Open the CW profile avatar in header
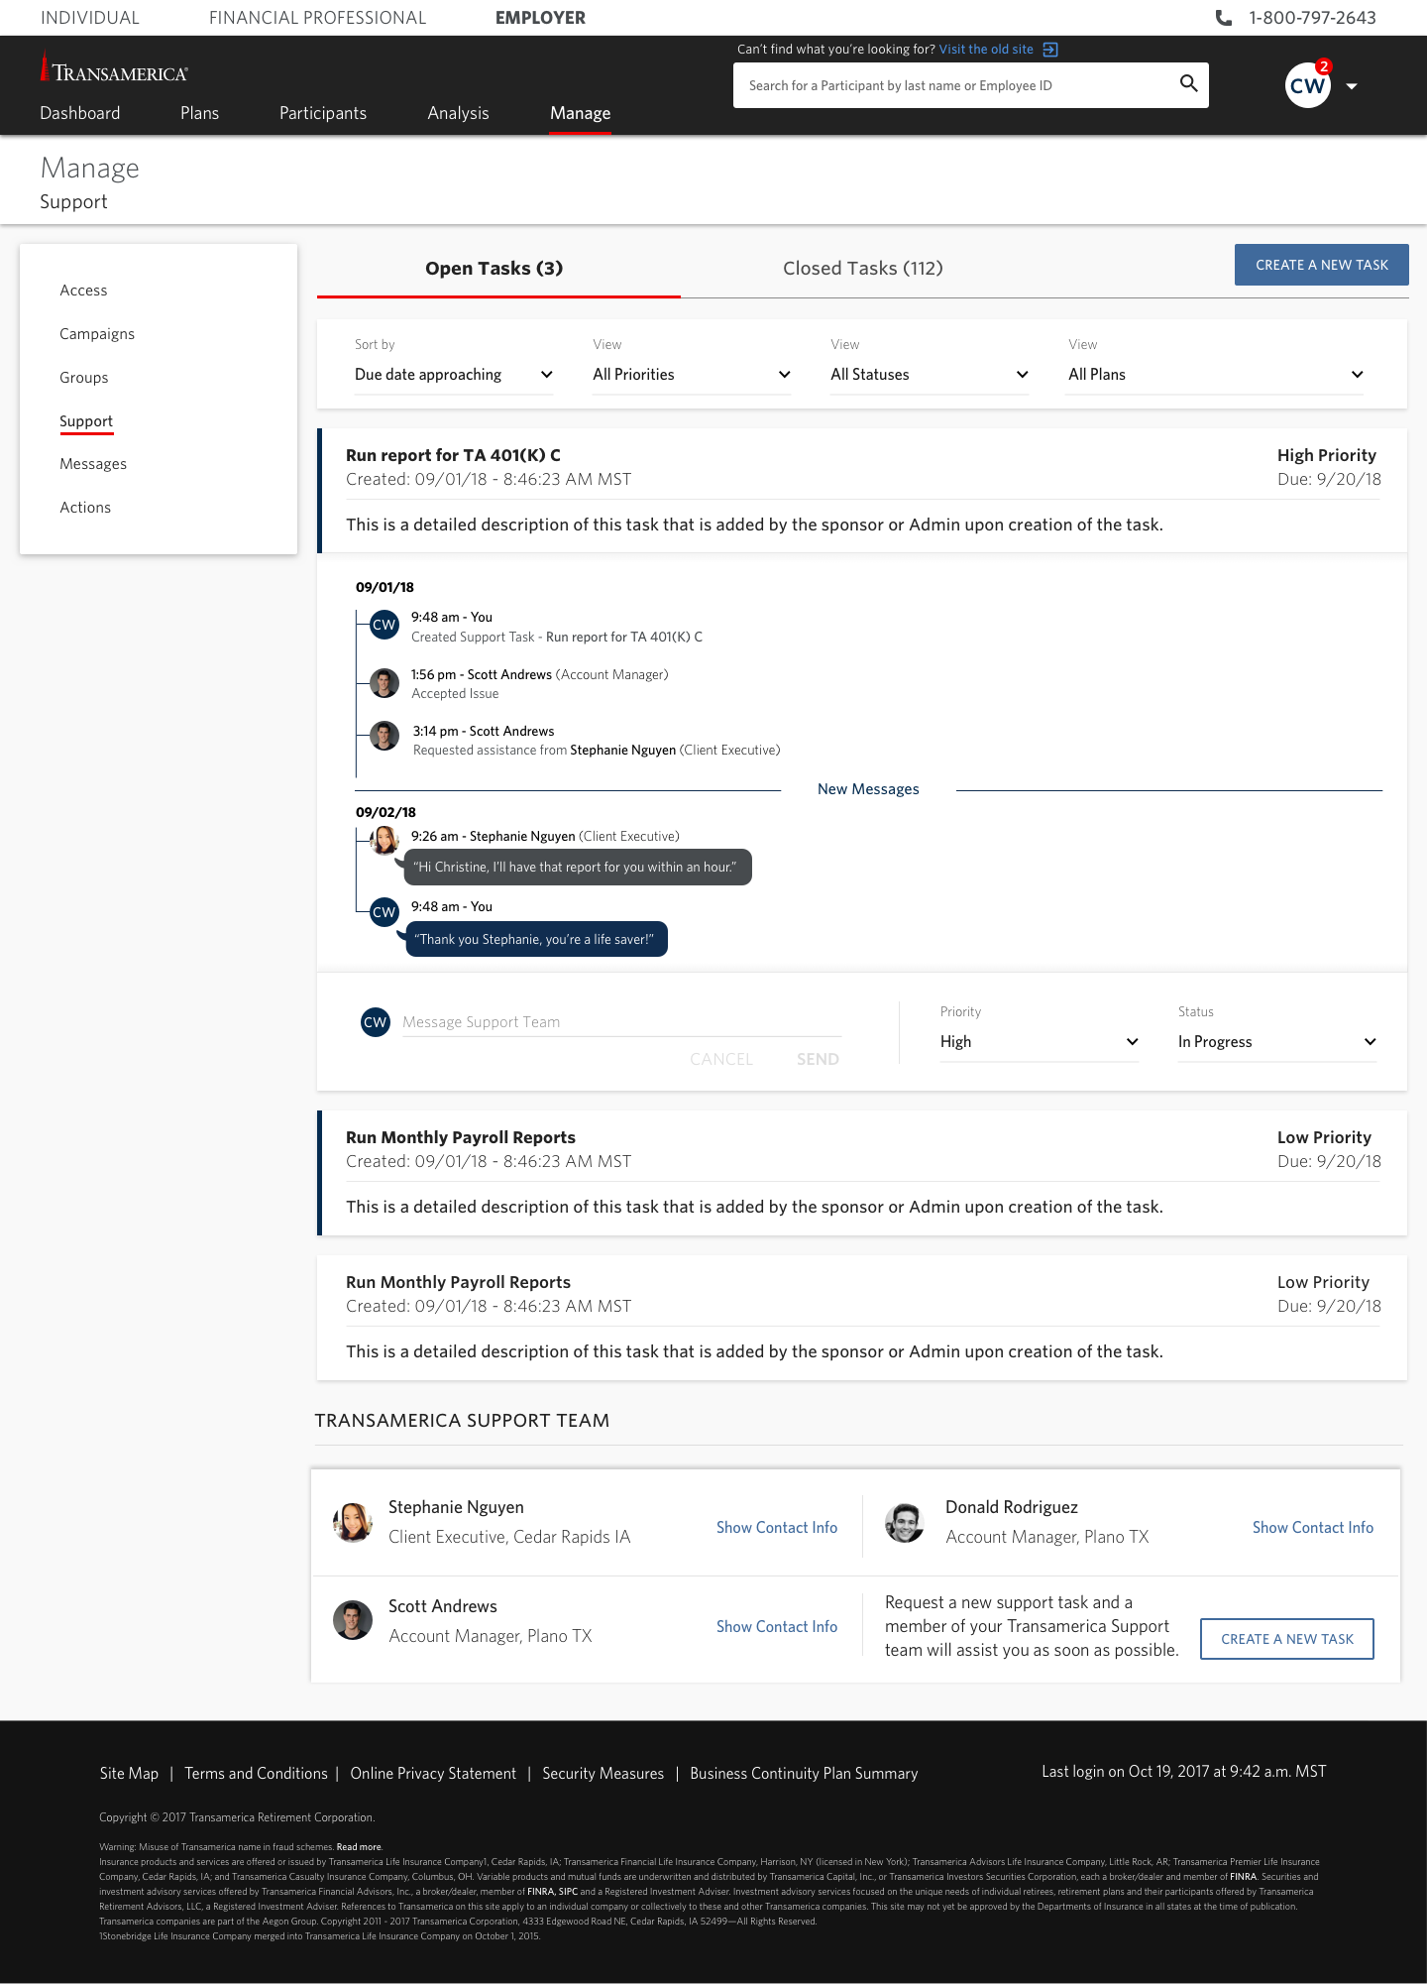The width and height of the screenshot is (1427, 1984). point(1307,85)
